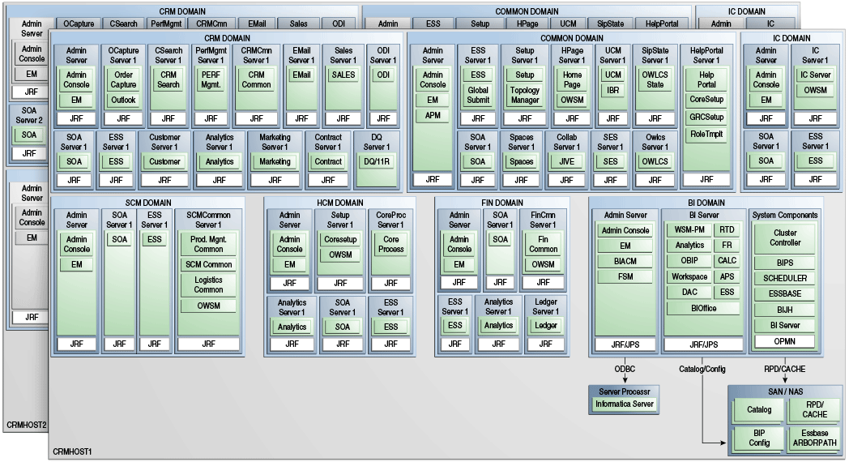Select the ESSBASE system component
849x462 pixels.
785,293
